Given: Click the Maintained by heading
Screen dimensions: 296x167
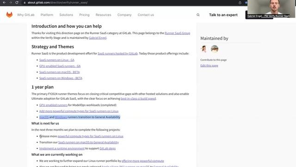Looking at the screenshot, I should pyautogui.click(x=214, y=38).
